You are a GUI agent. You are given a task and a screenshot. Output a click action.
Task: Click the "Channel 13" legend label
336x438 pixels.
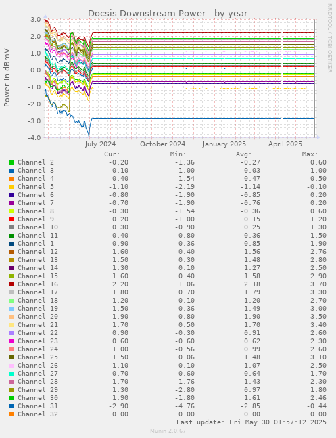[38, 259]
